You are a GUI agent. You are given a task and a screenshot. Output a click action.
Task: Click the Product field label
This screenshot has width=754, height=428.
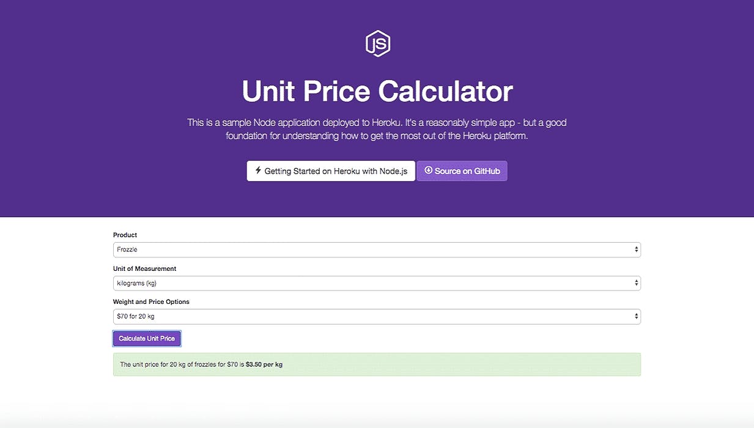tap(125, 235)
